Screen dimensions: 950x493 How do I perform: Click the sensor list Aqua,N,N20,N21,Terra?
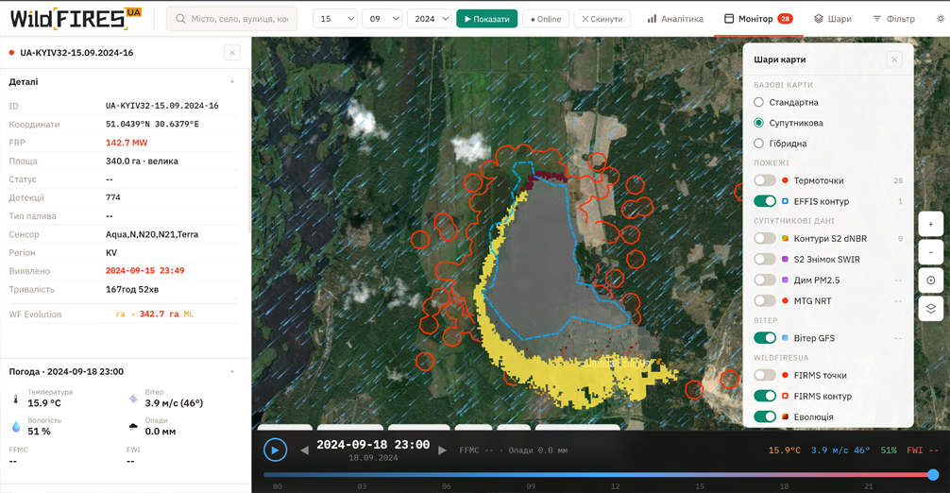coord(152,234)
